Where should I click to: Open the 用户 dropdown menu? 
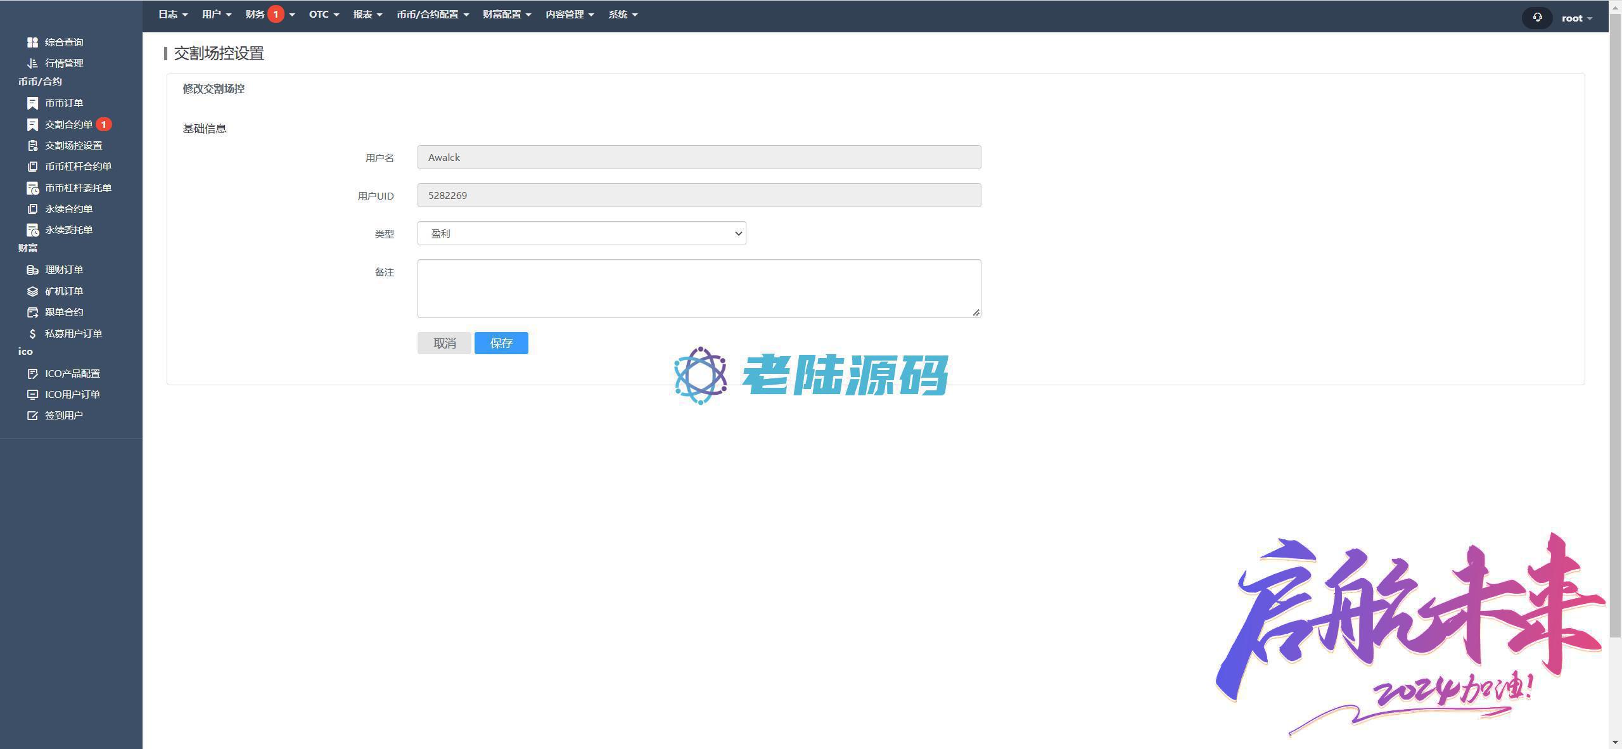pos(217,14)
